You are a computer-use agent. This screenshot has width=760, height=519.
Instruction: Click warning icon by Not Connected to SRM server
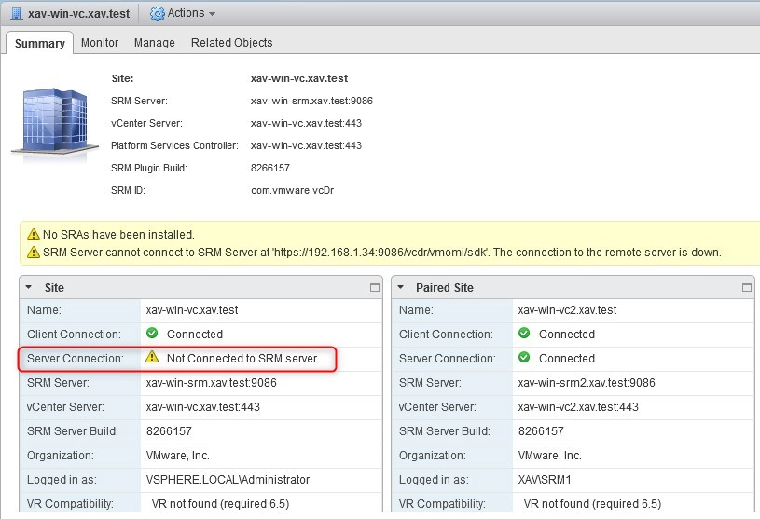[x=152, y=357]
